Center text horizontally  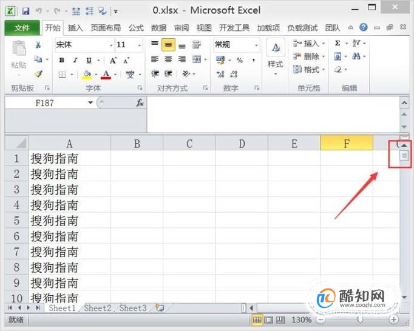point(168,59)
